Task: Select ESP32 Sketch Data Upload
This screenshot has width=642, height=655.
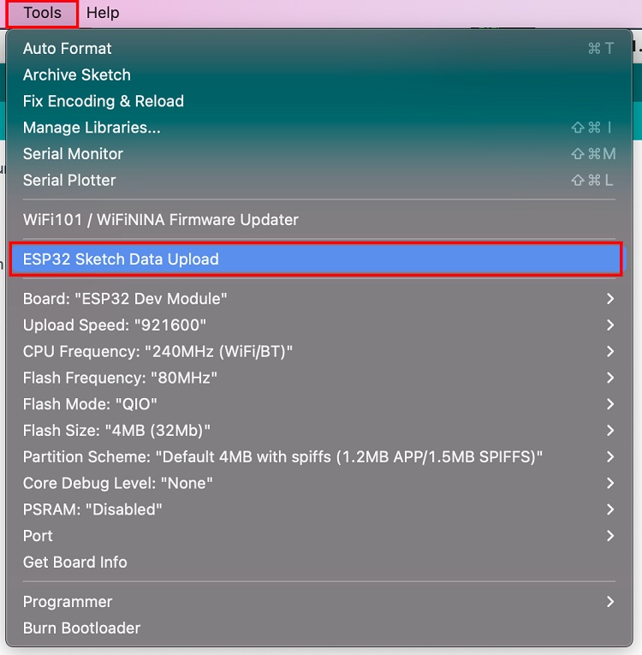Action: pos(121,259)
